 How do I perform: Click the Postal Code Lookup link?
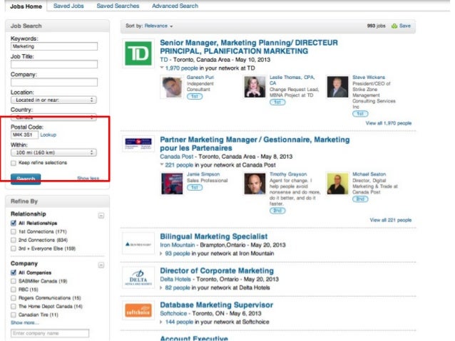click(x=48, y=135)
